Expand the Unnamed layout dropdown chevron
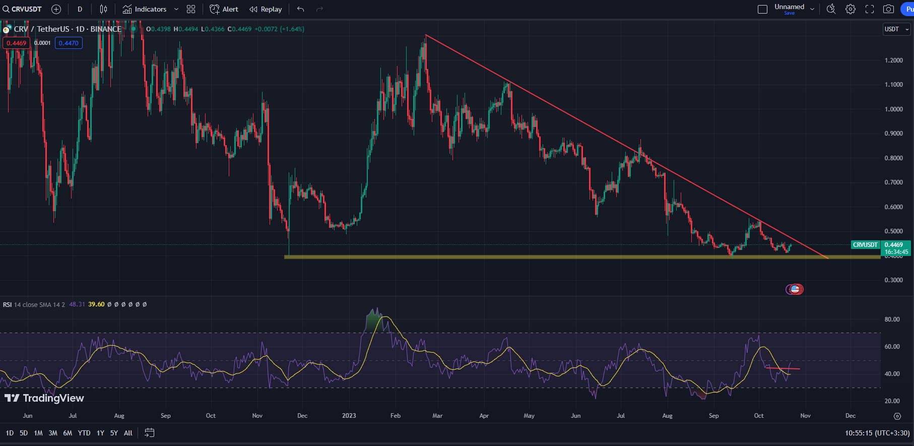 [812, 9]
